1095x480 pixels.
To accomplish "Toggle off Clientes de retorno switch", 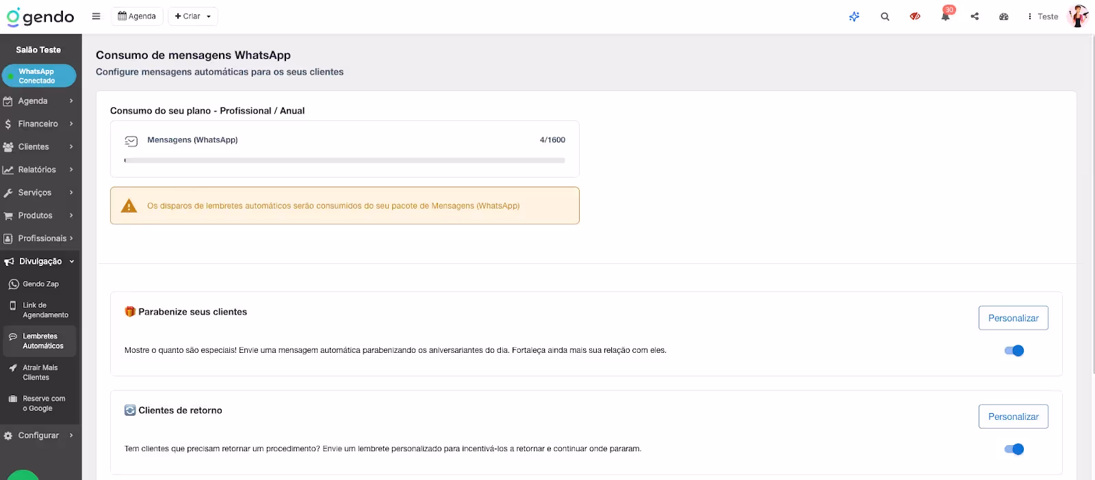I will 1014,449.
